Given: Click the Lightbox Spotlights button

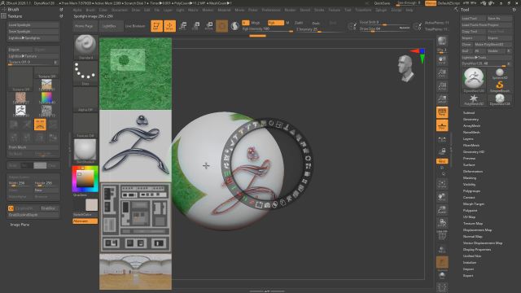Looking at the screenshot, I should pos(33,38).
